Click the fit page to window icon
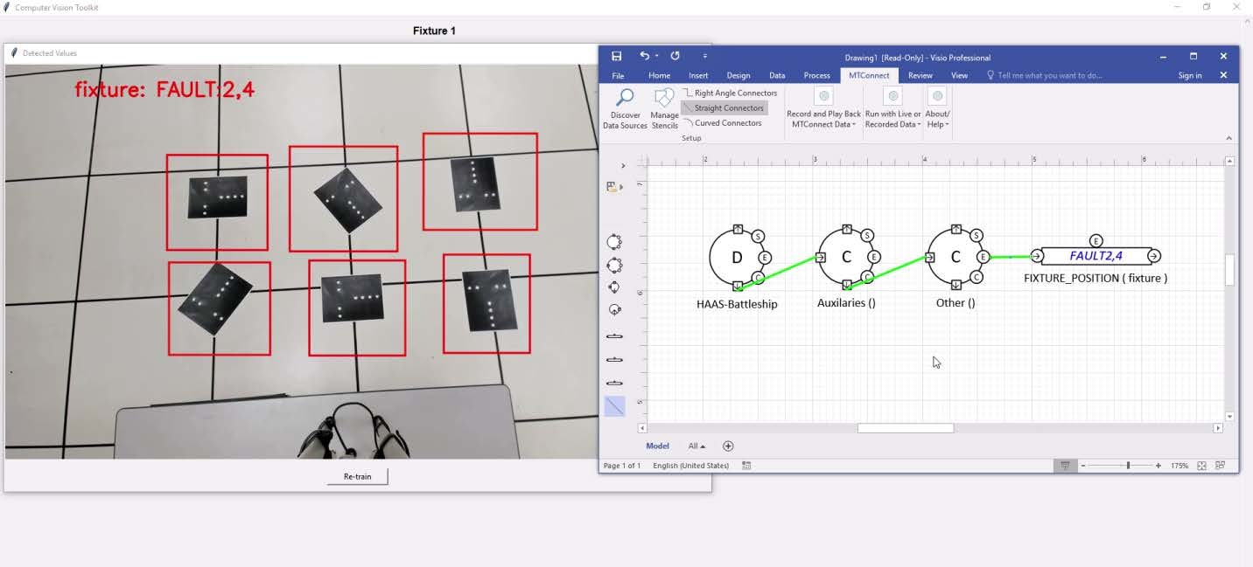 coord(1201,466)
